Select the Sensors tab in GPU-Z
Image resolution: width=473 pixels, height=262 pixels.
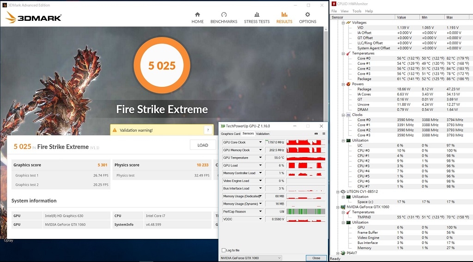tap(248, 134)
